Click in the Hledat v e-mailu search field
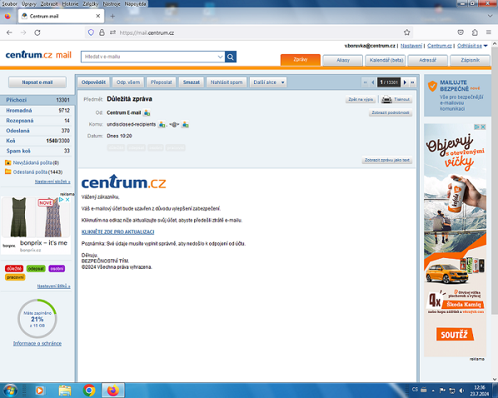498x398 pixels. point(153,57)
